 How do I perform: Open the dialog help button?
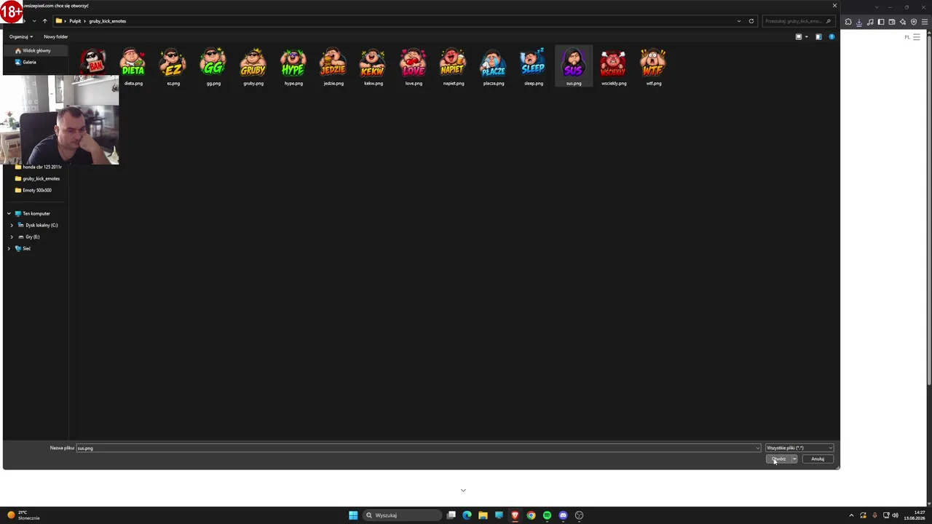click(x=832, y=36)
